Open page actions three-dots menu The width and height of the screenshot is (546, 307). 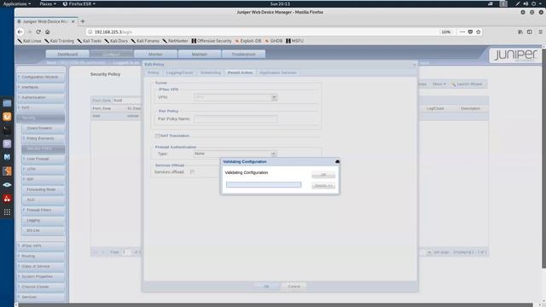(462, 32)
